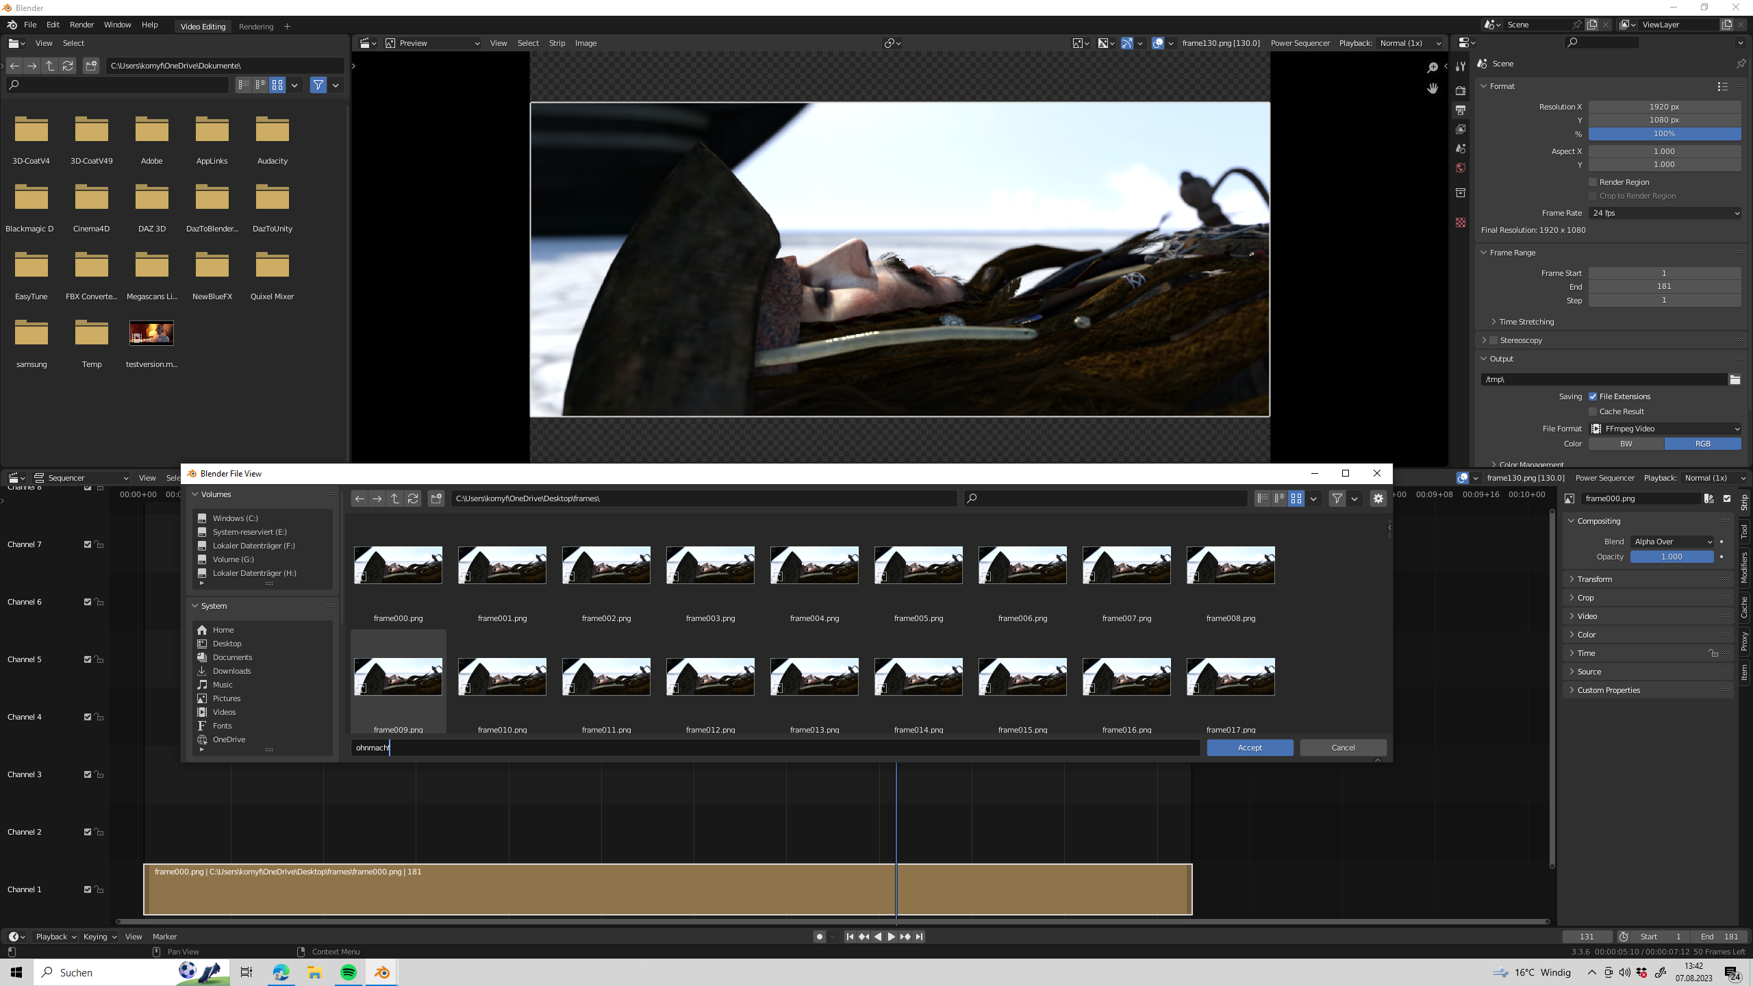Create new folder in file dialog
Image resolution: width=1753 pixels, height=986 pixels.
click(x=436, y=498)
